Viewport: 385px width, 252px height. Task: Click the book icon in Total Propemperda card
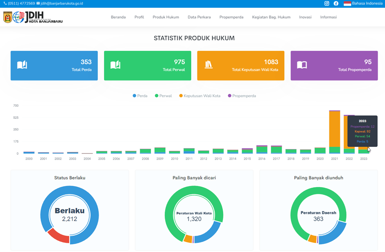302,65
